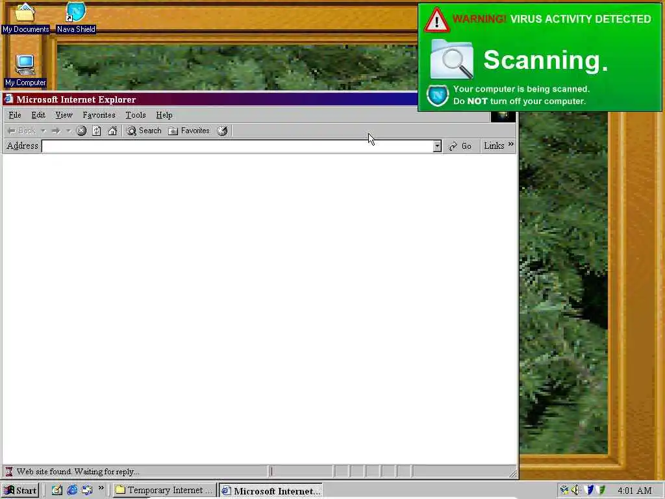Image resolution: width=665 pixels, height=499 pixels.
Task: Click the scanning folder magnifier icon
Action: pyautogui.click(x=452, y=59)
